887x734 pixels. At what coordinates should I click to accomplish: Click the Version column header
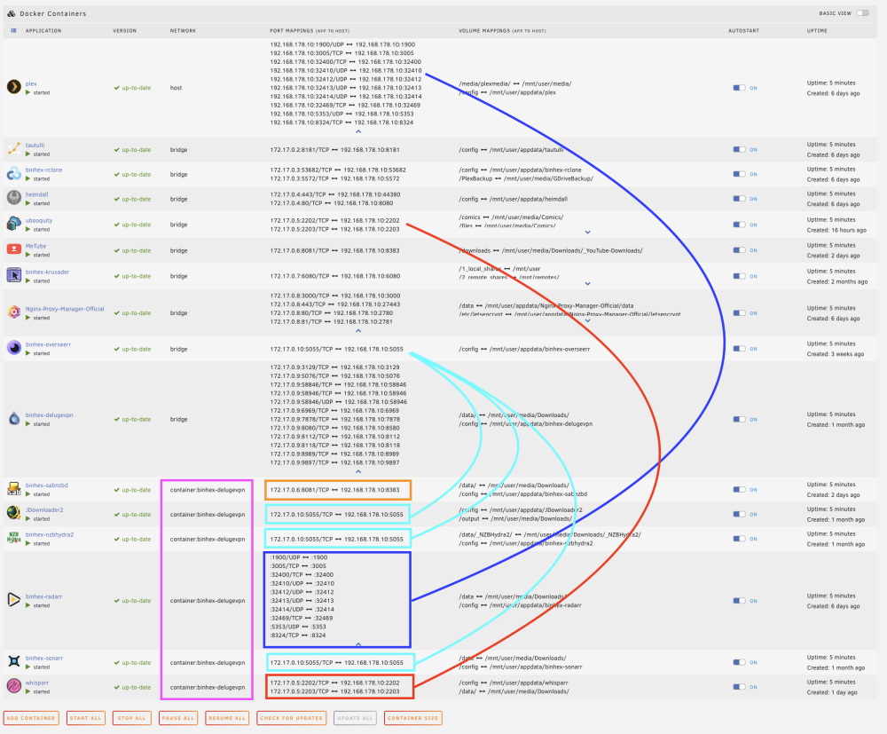pyautogui.click(x=124, y=30)
